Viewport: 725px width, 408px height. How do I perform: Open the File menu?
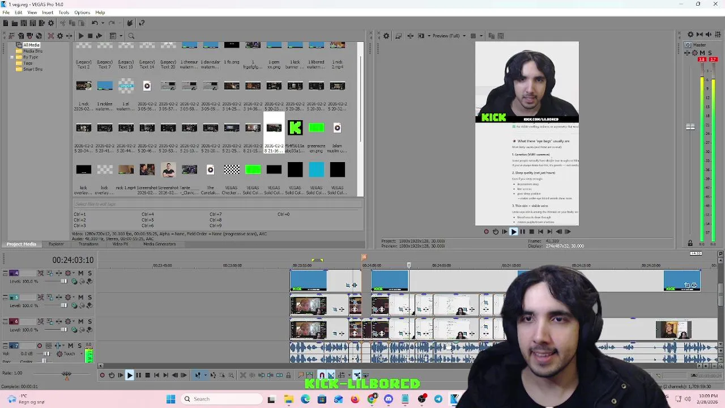(6, 12)
